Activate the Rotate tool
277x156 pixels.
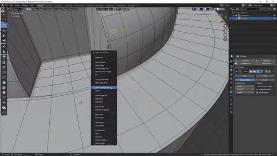coord(4,31)
